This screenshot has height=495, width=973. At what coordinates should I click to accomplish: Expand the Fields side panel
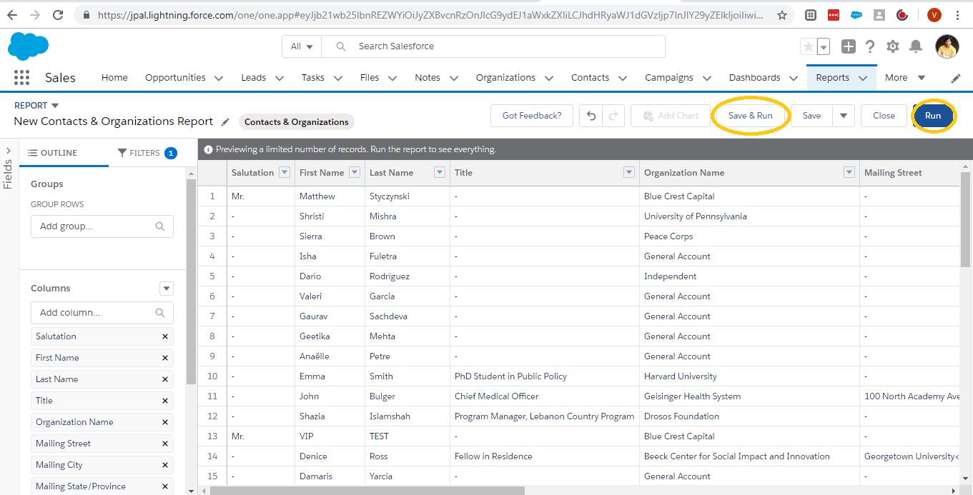click(8, 151)
